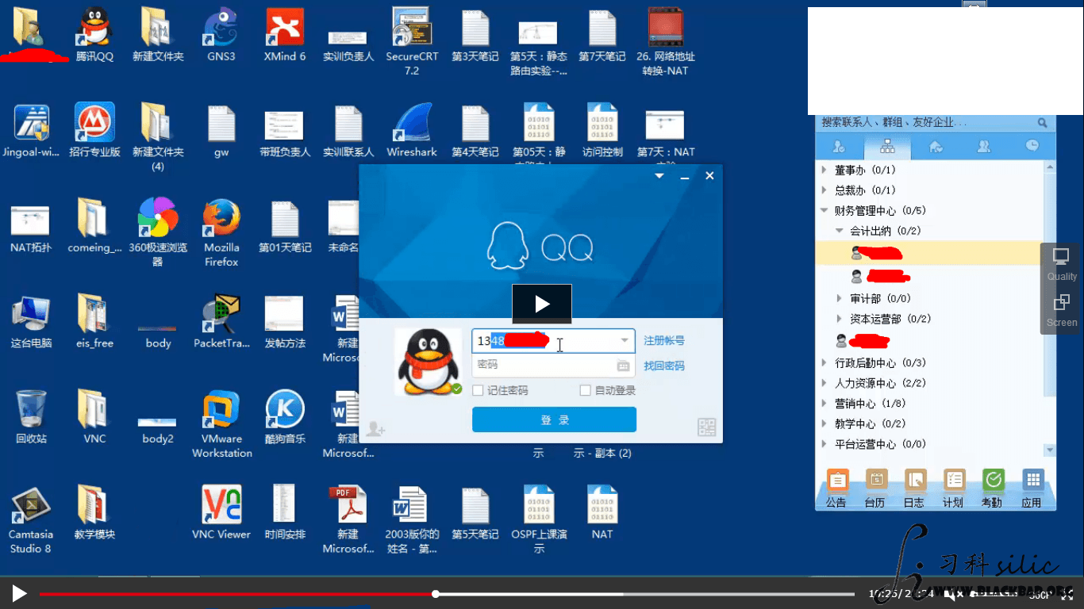The width and height of the screenshot is (1084, 609).
Task: Click the VMware Workstation desktop icon
Action: pos(221,424)
